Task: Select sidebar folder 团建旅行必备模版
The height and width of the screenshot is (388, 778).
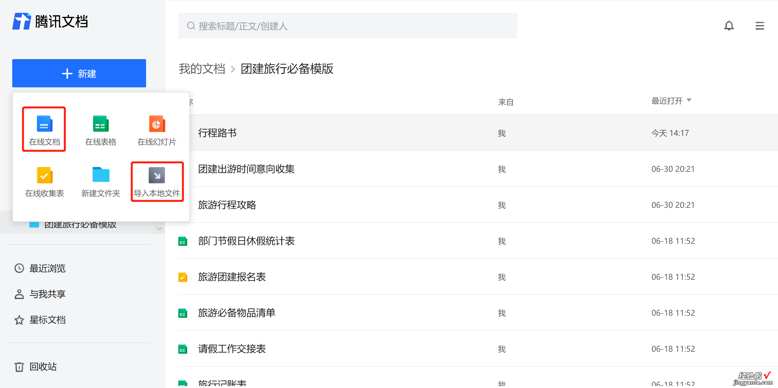Action: pyautogui.click(x=80, y=225)
